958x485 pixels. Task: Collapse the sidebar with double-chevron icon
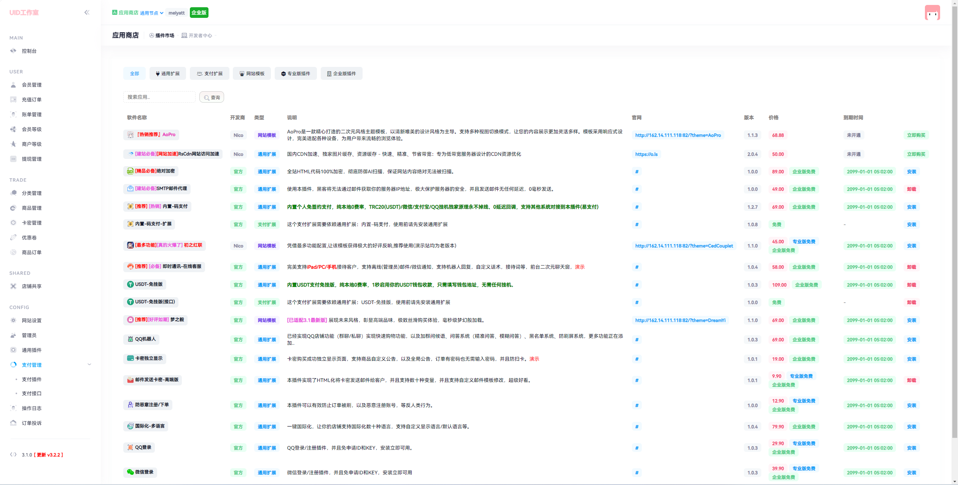click(x=87, y=13)
